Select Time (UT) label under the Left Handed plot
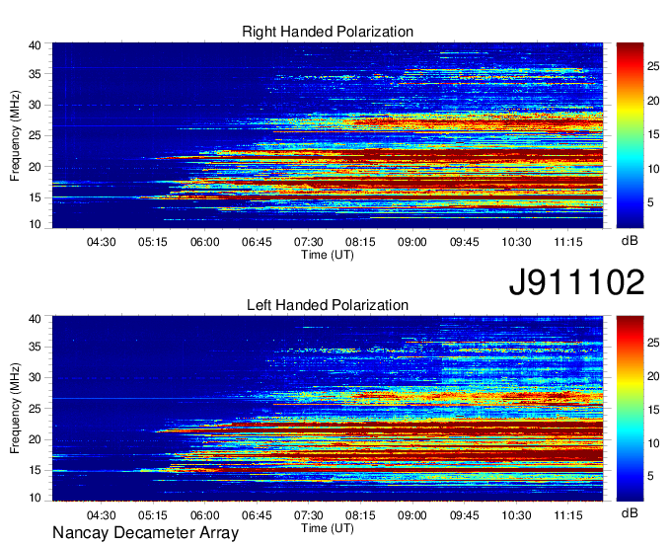The width and height of the screenshot is (671, 545). [x=328, y=528]
